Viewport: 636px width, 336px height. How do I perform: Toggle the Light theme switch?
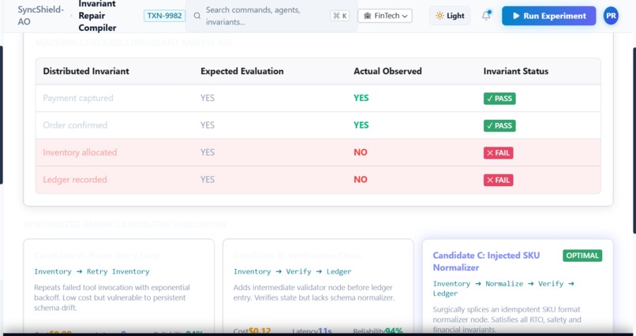pyautogui.click(x=450, y=16)
